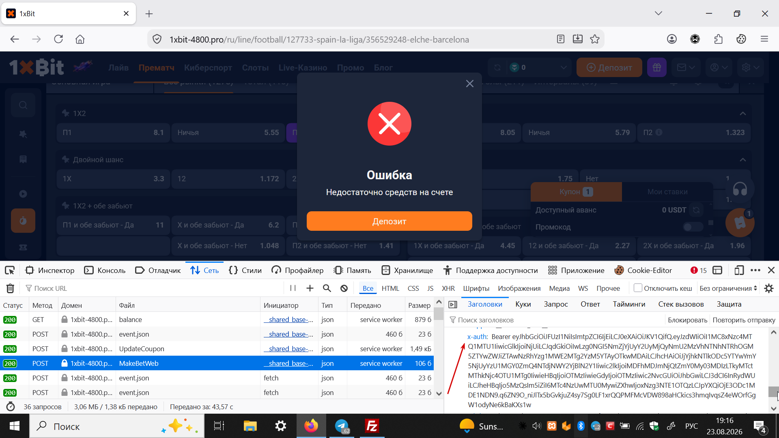Open the site tracking protection shield
This screenshot has height=438, width=779.
click(x=157, y=39)
